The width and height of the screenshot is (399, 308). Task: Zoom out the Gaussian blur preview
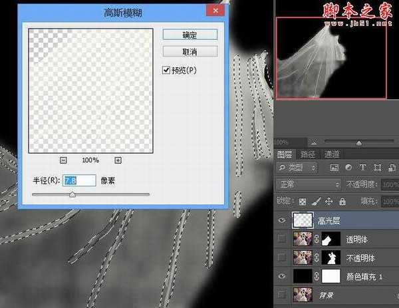(x=64, y=160)
